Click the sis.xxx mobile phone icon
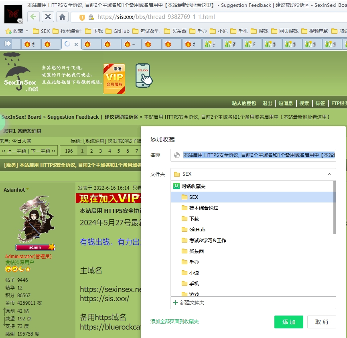Viewport: 347px width, 338px height. pos(144,76)
